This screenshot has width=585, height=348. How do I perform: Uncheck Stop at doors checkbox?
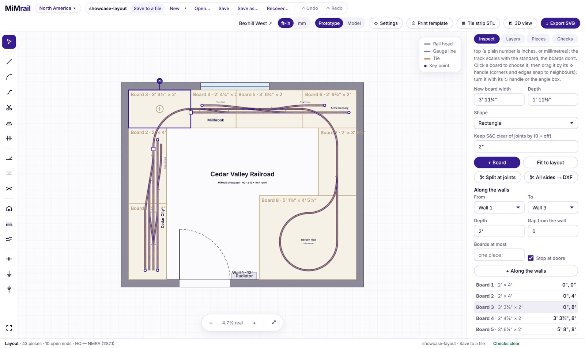pos(531,258)
